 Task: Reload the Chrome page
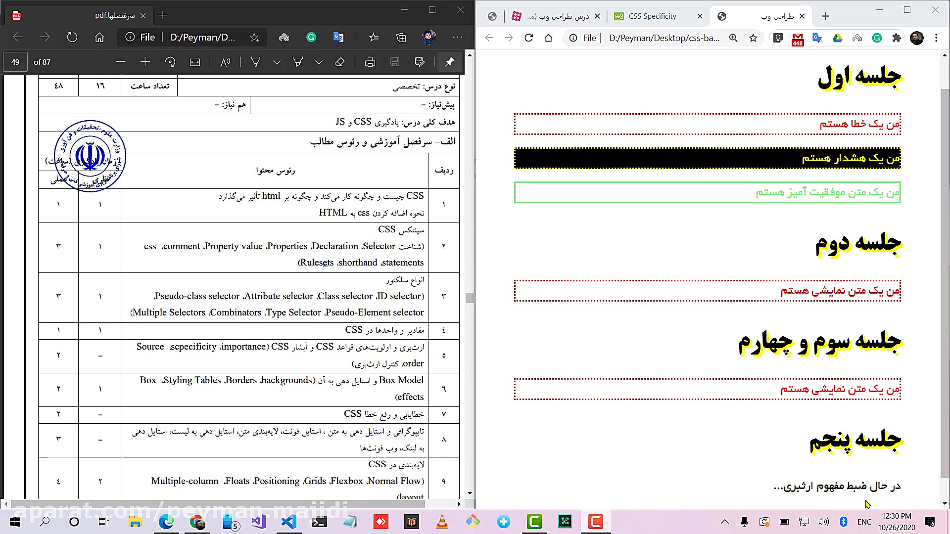tap(528, 38)
